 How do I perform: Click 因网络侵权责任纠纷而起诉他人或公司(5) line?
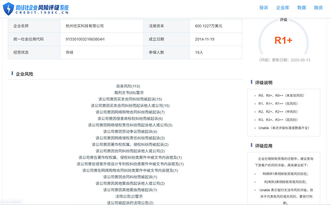[130, 125]
